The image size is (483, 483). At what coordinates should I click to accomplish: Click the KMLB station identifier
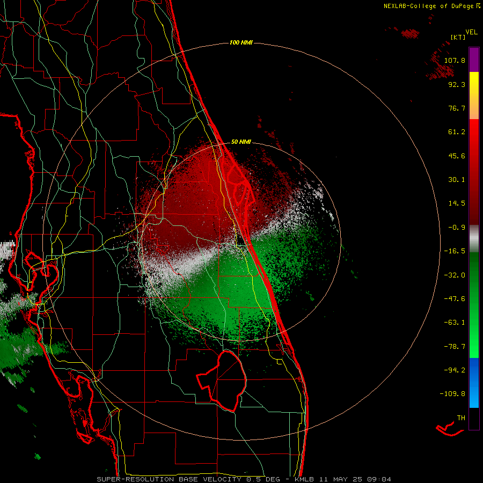(305, 479)
